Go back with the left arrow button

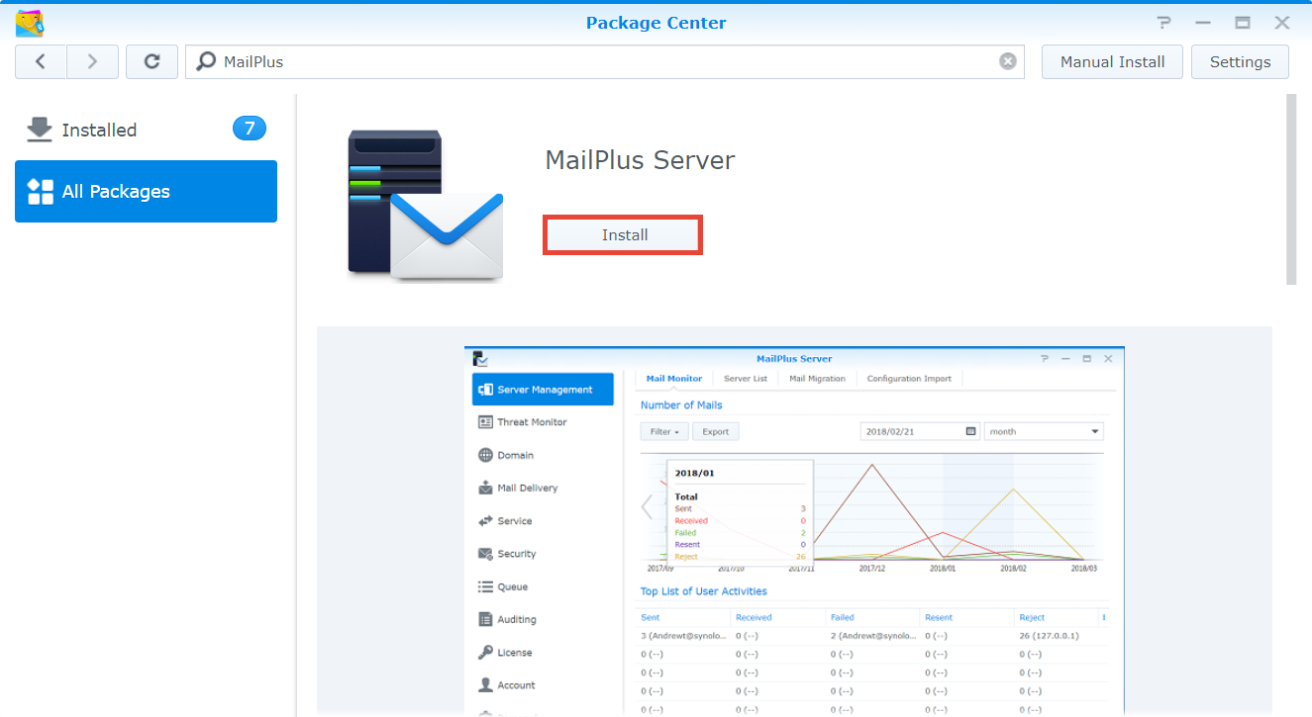point(41,61)
